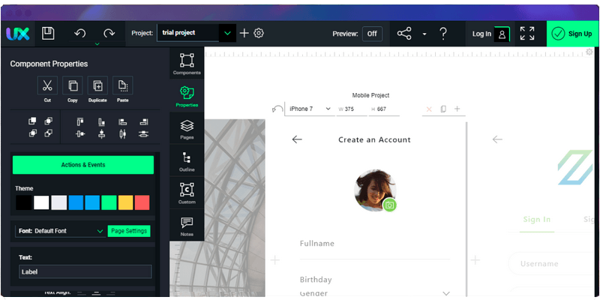Align components to vertical middle
This screenshot has width=600, height=300.
pos(80,134)
